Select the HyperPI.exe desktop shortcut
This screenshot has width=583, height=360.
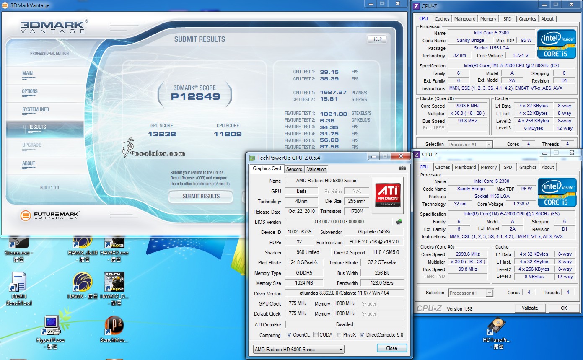pos(51,332)
